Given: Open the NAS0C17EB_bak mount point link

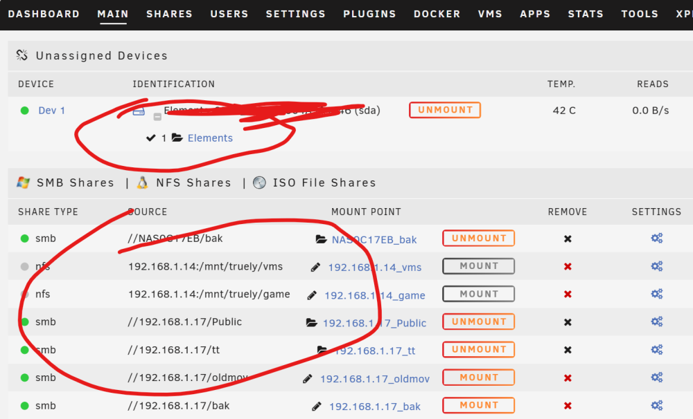Looking at the screenshot, I should point(374,239).
